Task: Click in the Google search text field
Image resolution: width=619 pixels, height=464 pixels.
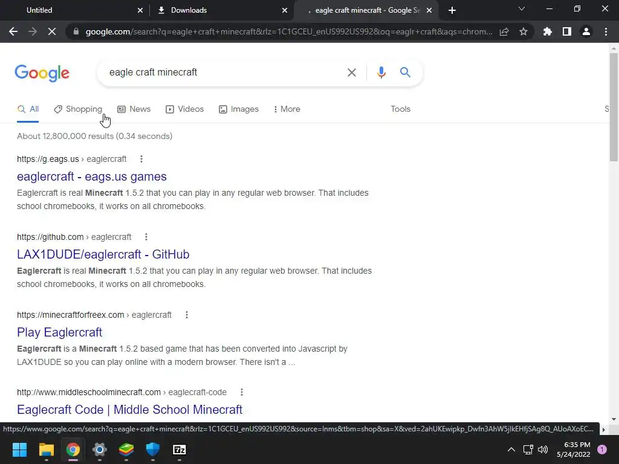Action: click(225, 72)
